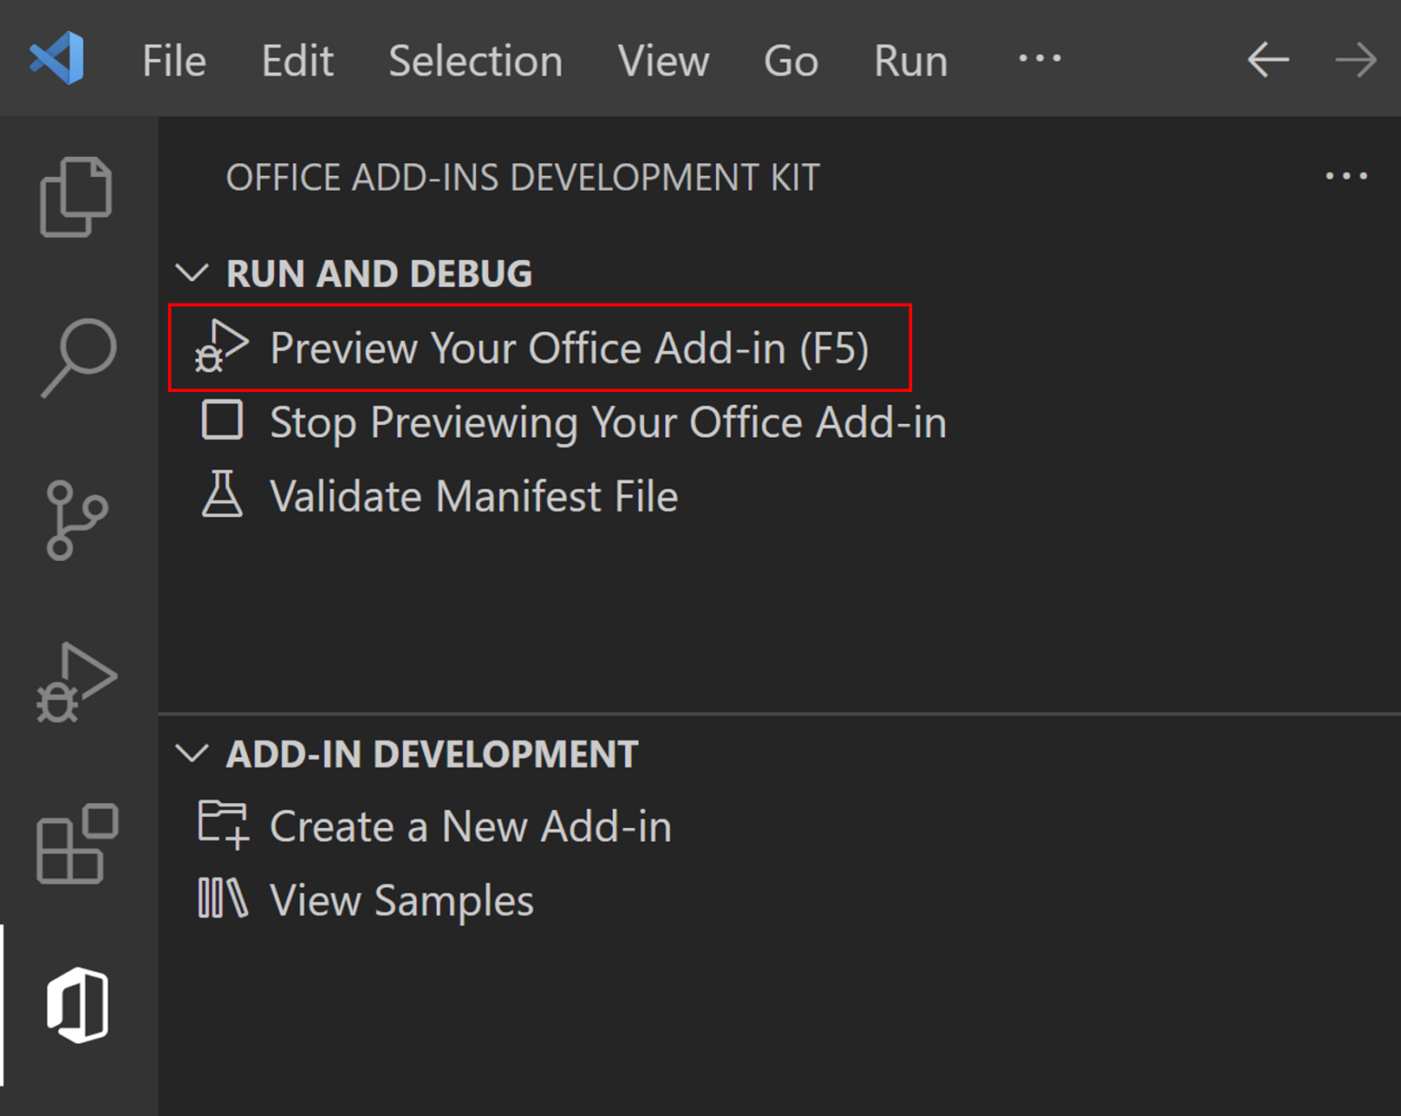Navigate back with the left arrow
Image resolution: width=1401 pixels, height=1116 pixels.
tap(1267, 60)
